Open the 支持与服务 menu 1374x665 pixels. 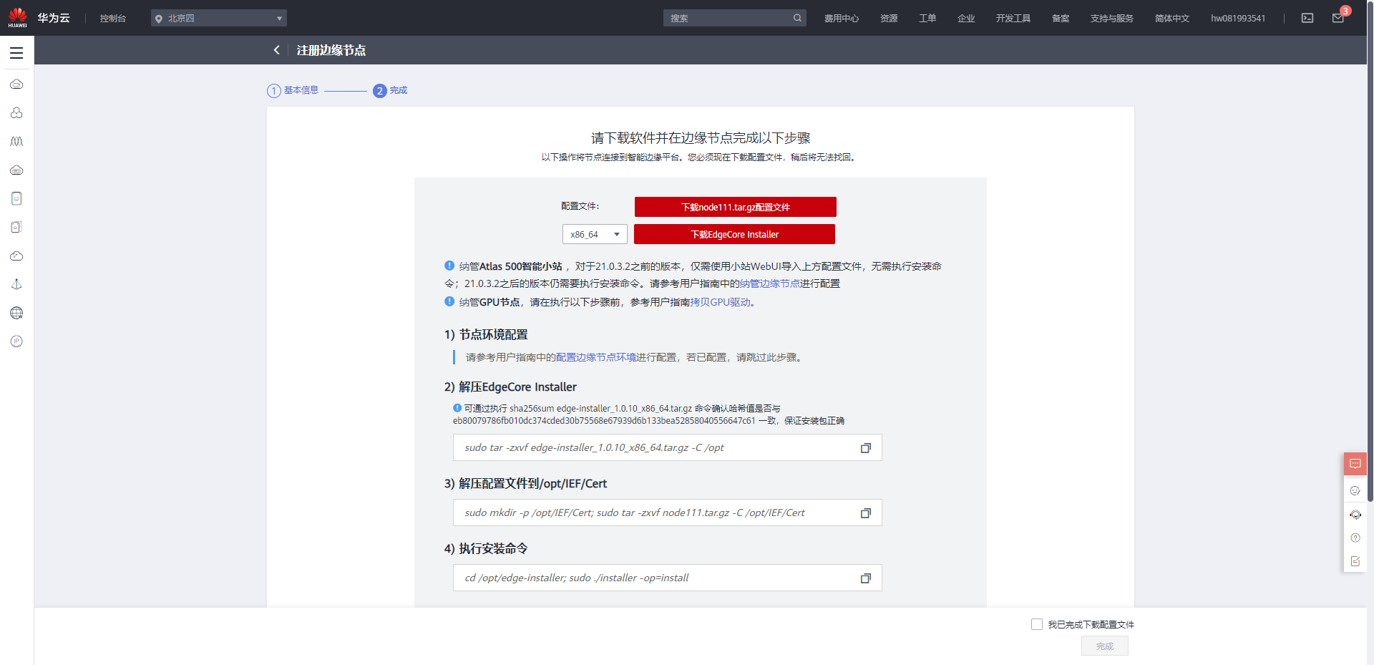pos(1112,19)
